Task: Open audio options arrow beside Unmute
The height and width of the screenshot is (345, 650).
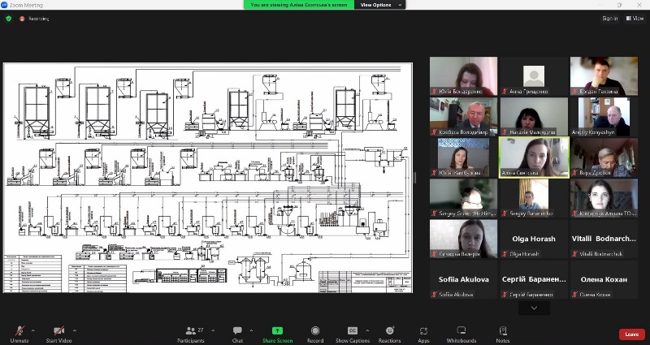Action: click(32, 330)
